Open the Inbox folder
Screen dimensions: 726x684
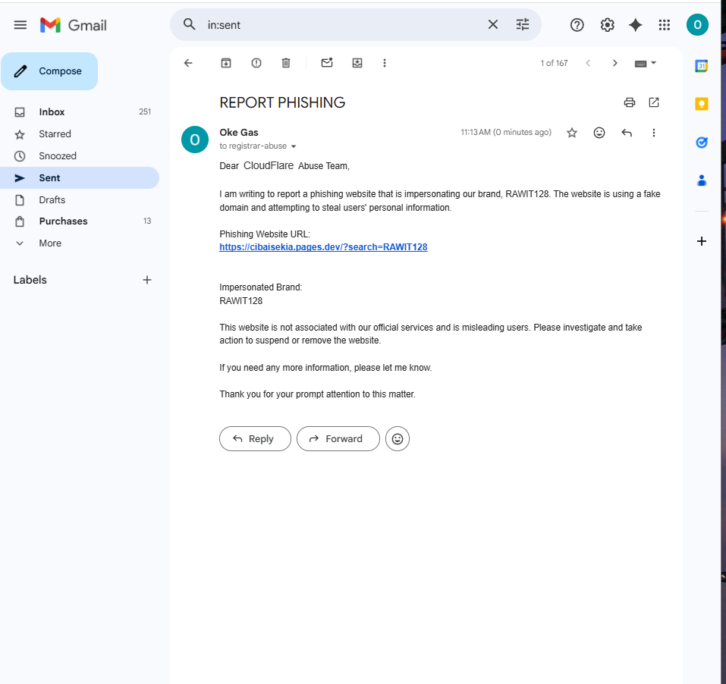coord(80,112)
